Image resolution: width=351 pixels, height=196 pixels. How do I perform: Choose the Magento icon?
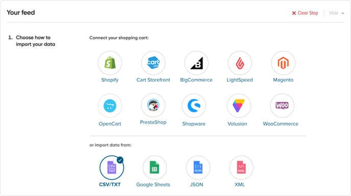click(x=283, y=63)
